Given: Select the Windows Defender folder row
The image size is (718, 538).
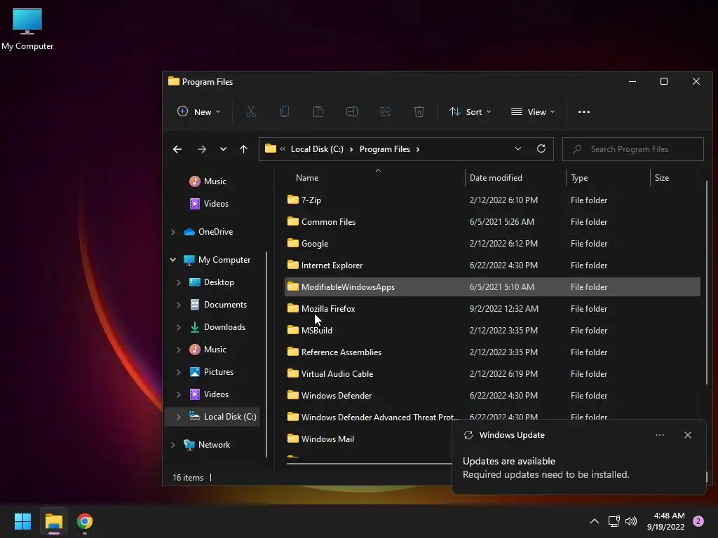Looking at the screenshot, I should pyautogui.click(x=492, y=396).
